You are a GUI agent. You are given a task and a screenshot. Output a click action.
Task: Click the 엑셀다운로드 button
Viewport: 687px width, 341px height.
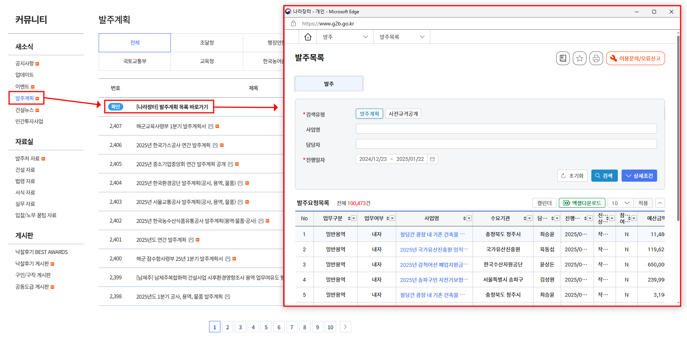[582, 203]
